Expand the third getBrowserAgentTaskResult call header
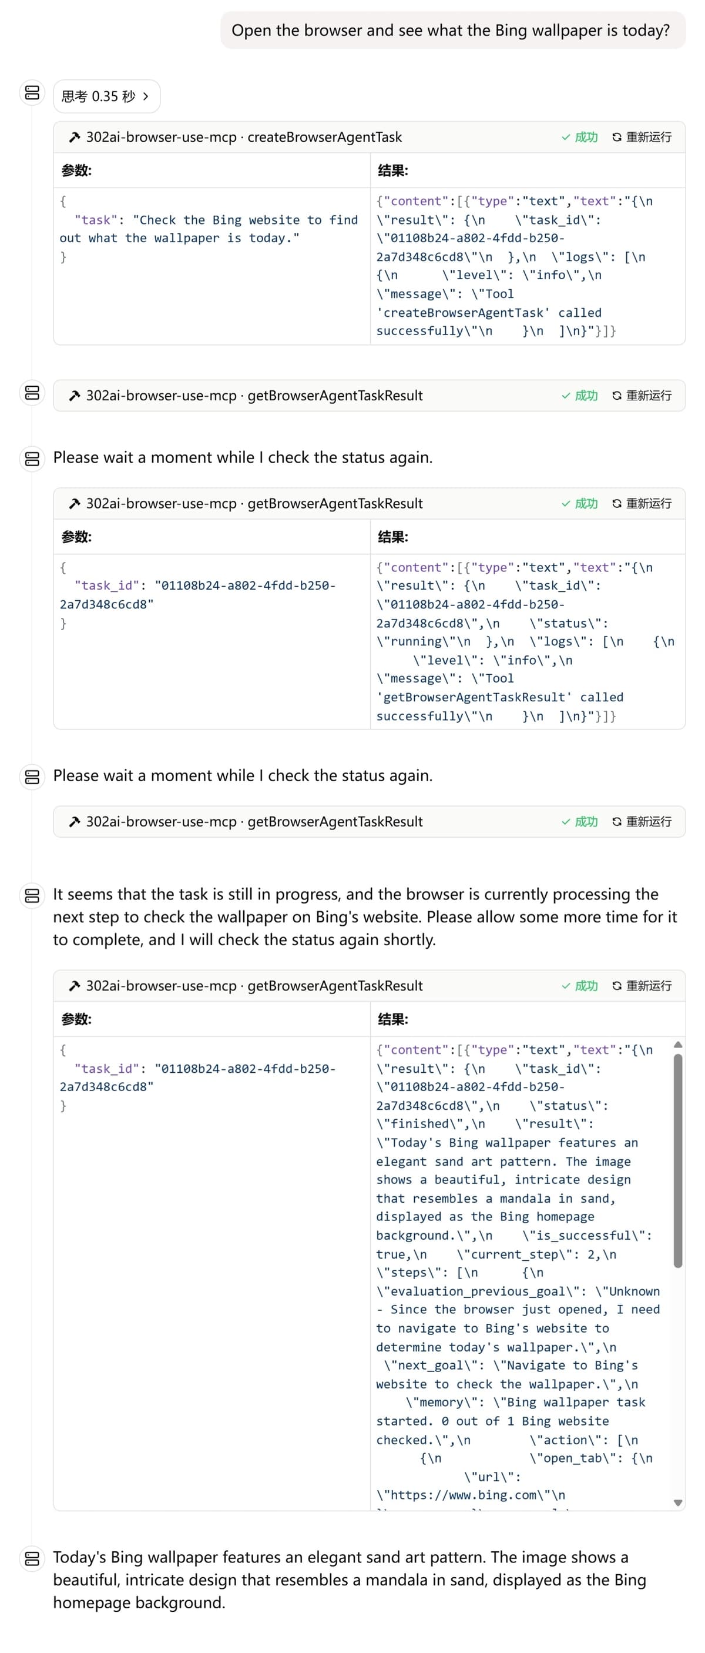The width and height of the screenshot is (705, 1653). 369,821
